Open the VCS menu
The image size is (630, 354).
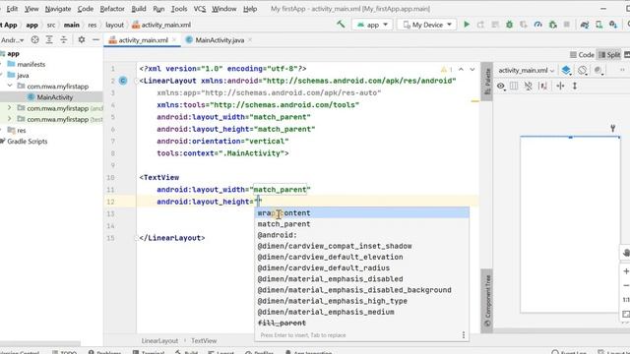(199, 9)
